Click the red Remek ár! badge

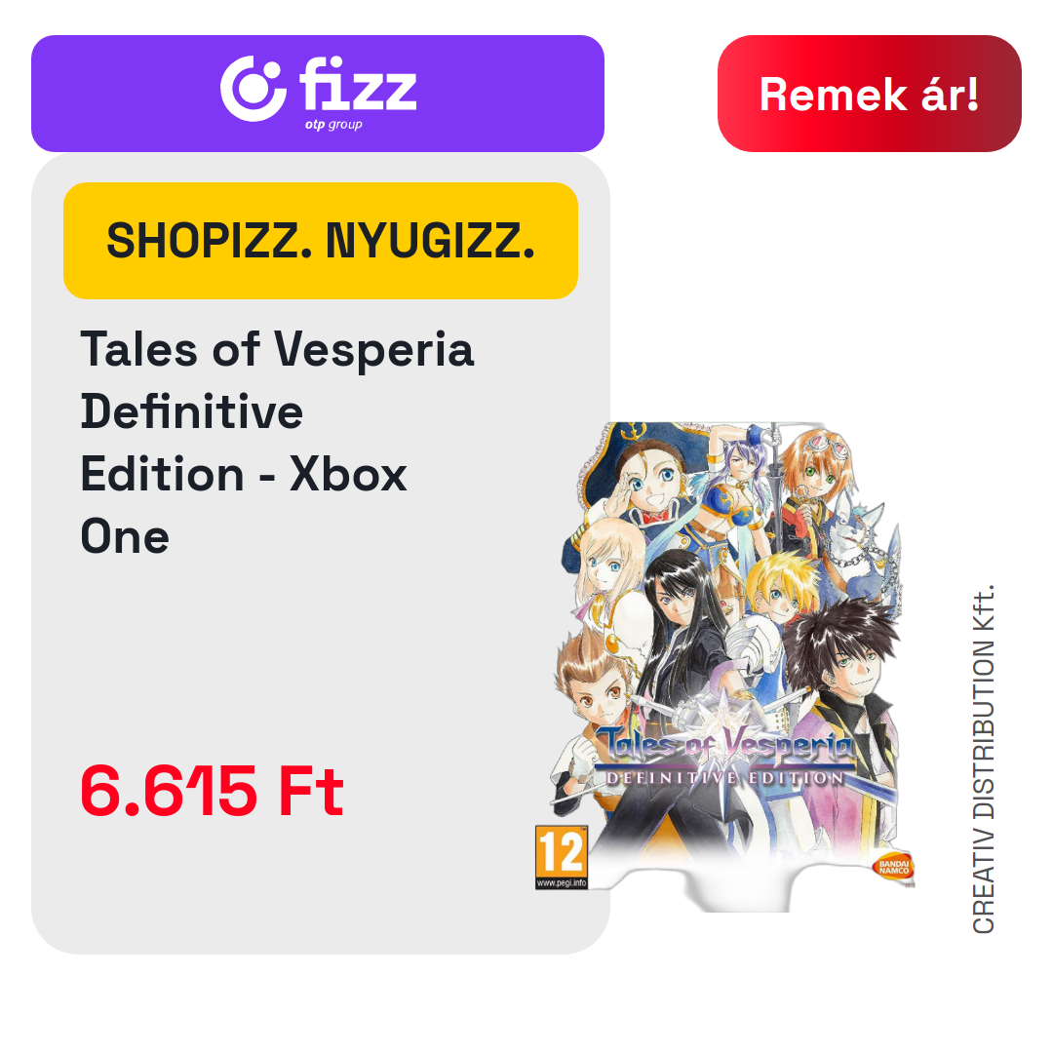(x=869, y=94)
